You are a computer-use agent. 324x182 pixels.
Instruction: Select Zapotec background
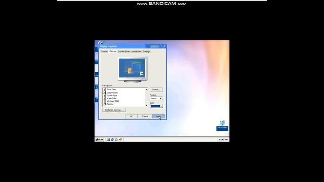click(110, 104)
